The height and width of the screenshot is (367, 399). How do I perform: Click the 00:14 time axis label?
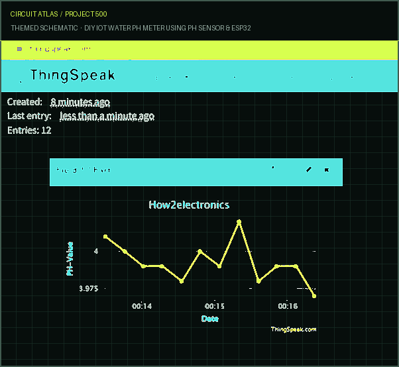142,306
